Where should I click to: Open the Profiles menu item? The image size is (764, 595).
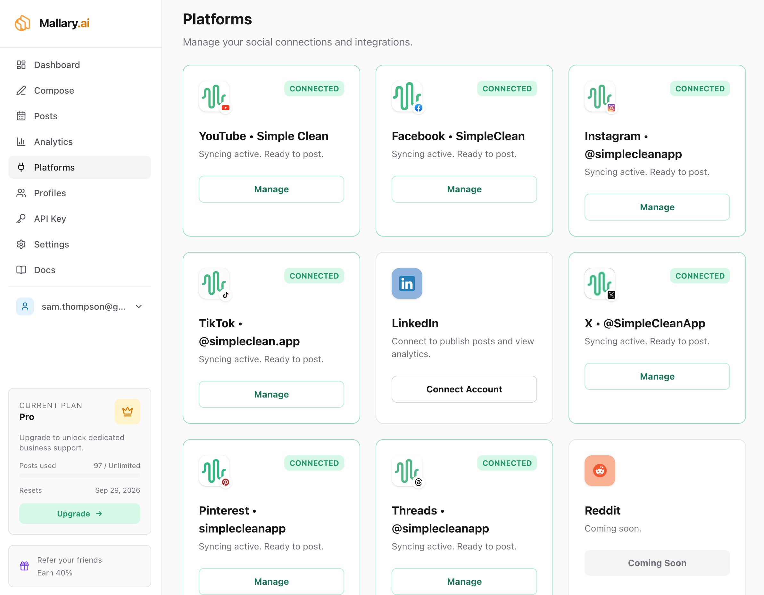(80, 193)
